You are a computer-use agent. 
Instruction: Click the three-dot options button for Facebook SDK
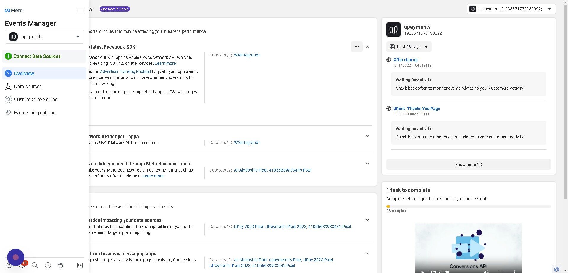click(356, 47)
